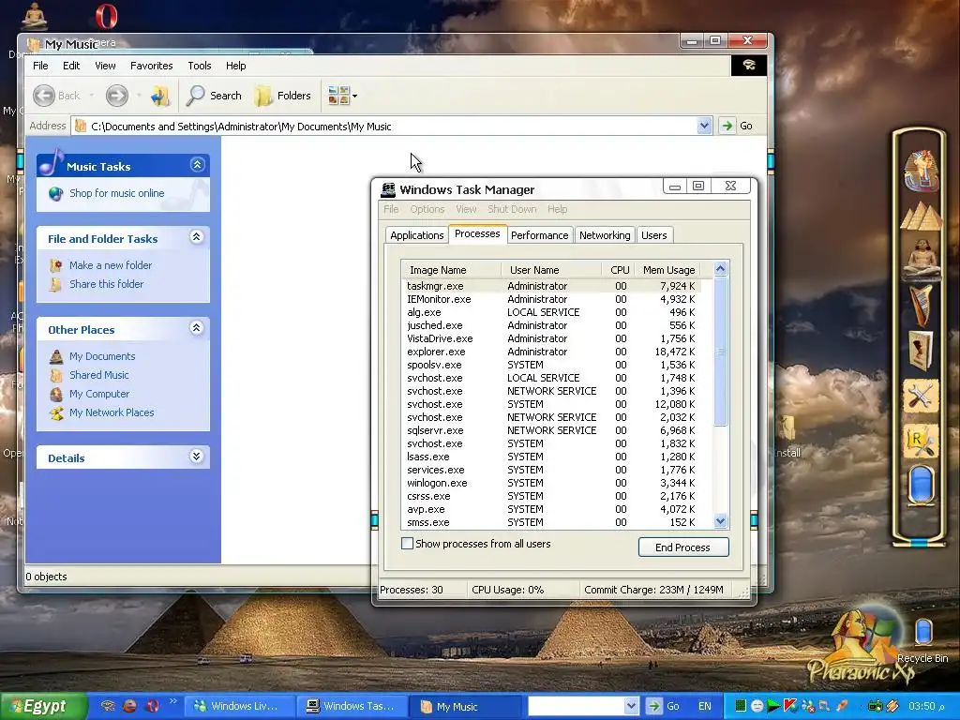This screenshot has width=960, height=720.
Task: Click the Back button in My Music
Action: (56, 96)
